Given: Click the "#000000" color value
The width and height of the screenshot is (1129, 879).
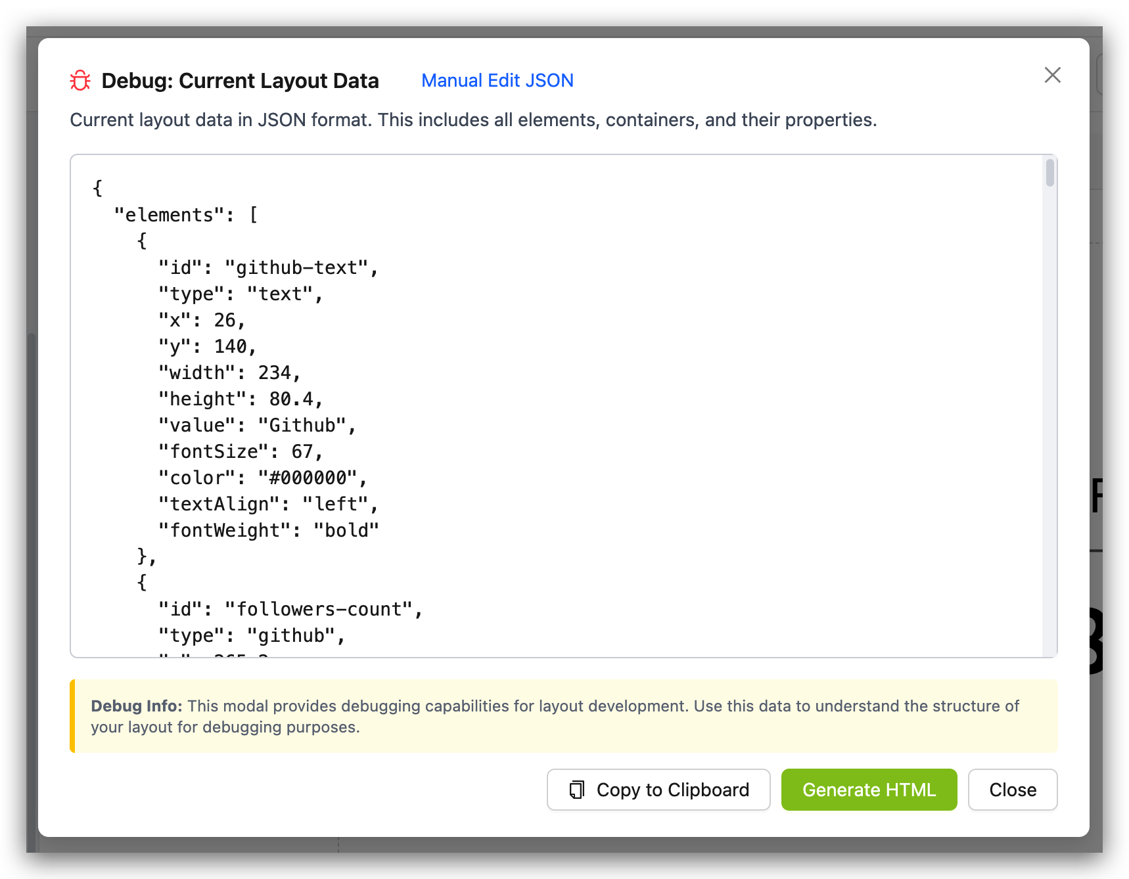Looking at the screenshot, I should [308, 478].
